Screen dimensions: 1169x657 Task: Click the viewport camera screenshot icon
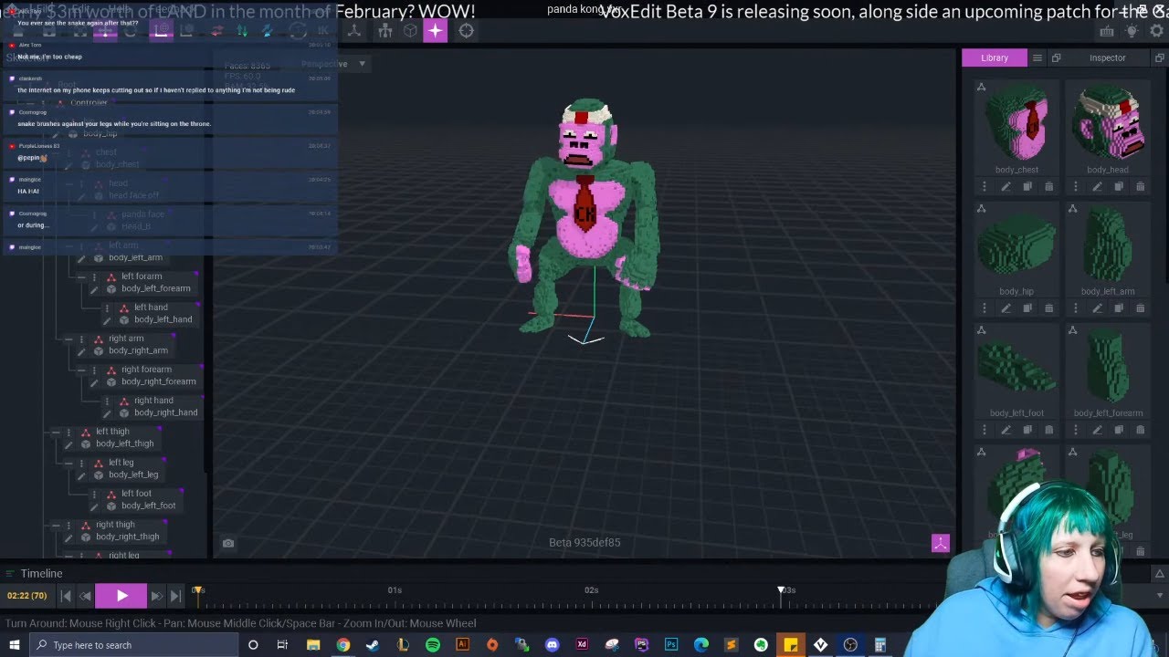pos(228,543)
